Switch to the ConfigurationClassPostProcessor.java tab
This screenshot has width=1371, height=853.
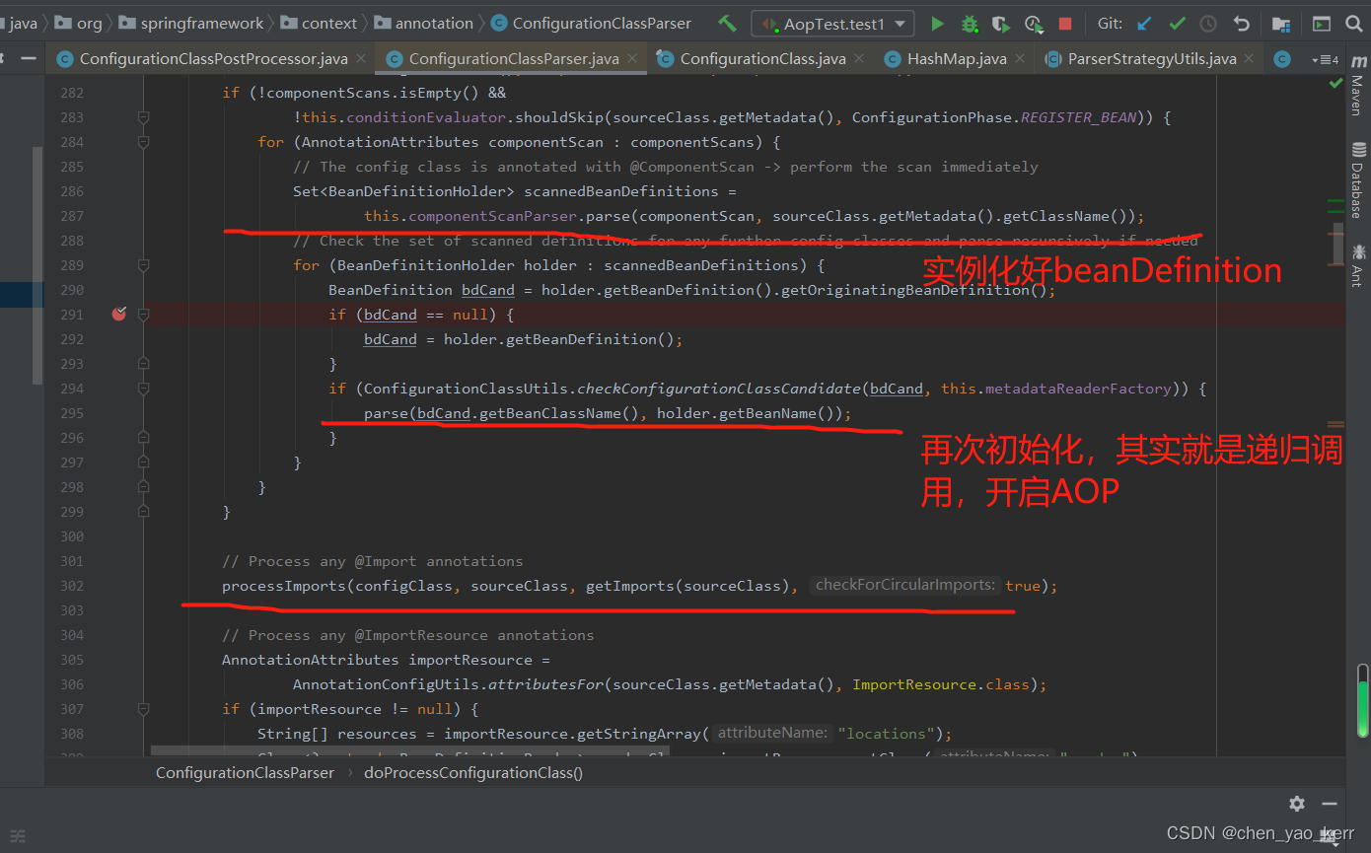tap(213, 59)
